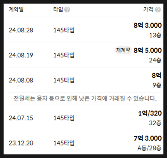Click the help icon next to 가격
This screenshot has width=167, height=158.
click(x=158, y=10)
